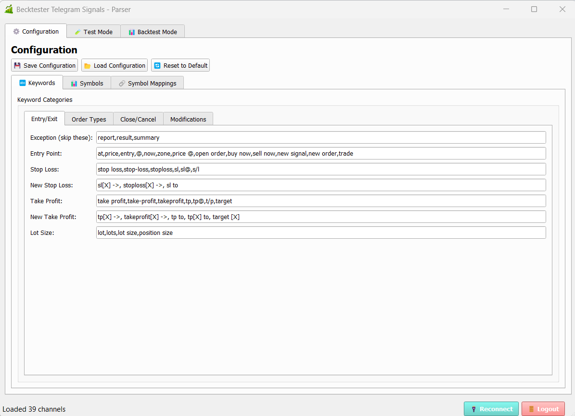This screenshot has width=575, height=416.
Task: Click the 'Configuration' page heading
Action: pyautogui.click(x=44, y=50)
